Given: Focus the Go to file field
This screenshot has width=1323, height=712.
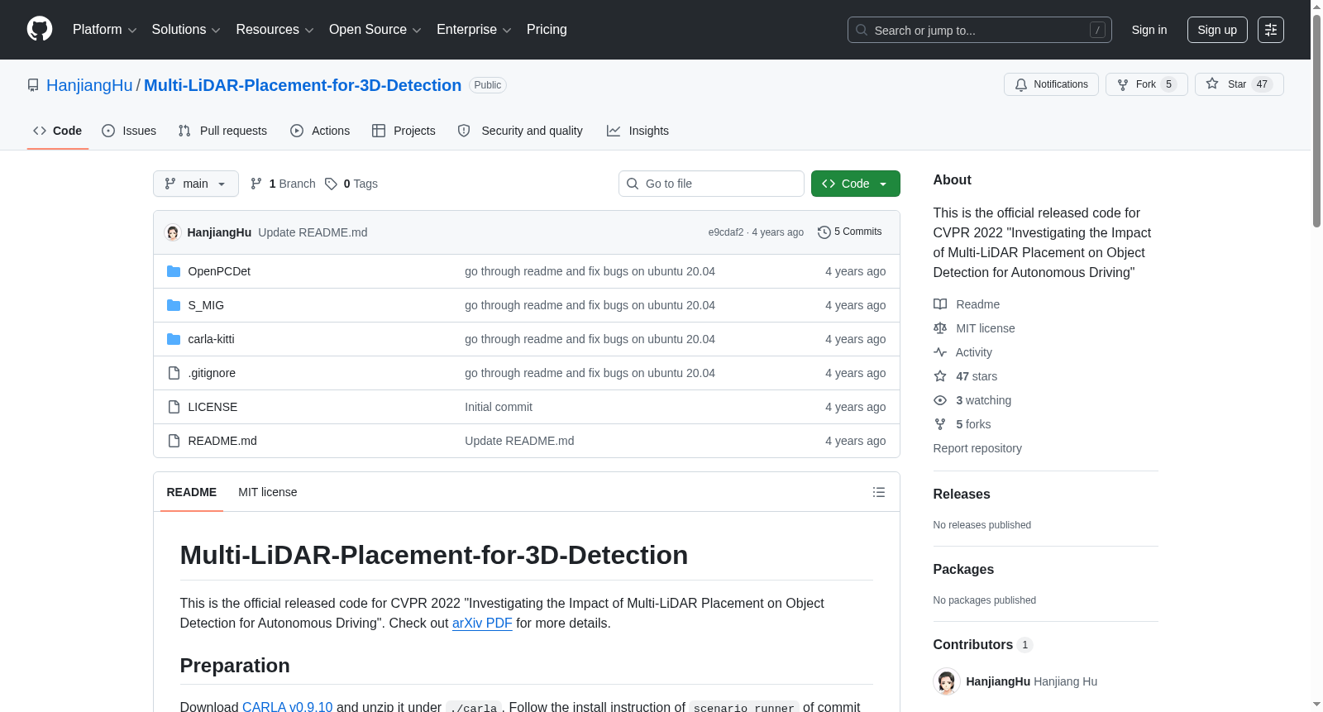Looking at the screenshot, I should pos(711,184).
